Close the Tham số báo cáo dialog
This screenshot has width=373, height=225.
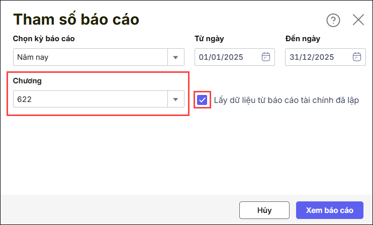(x=358, y=20)
